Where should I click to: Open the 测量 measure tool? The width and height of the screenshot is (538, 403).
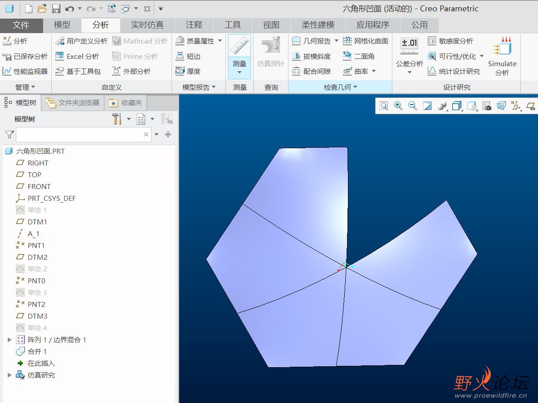click(x=240, y=56)
